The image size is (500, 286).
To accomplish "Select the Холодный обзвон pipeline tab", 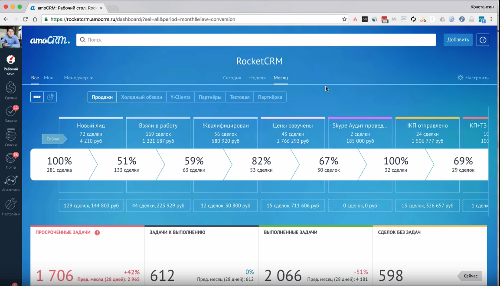I will pyautogui.click(x=141, y=97).
